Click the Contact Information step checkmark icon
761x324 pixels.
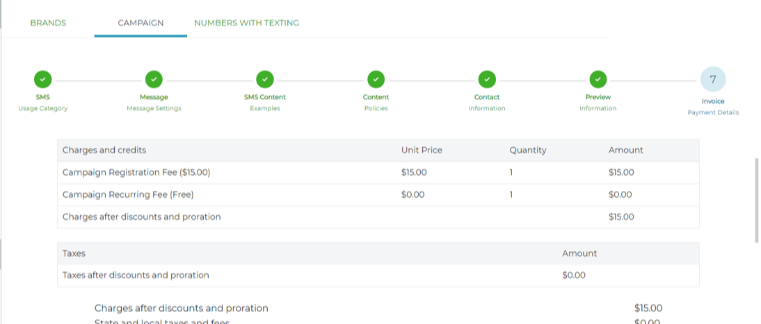(487, 79)
